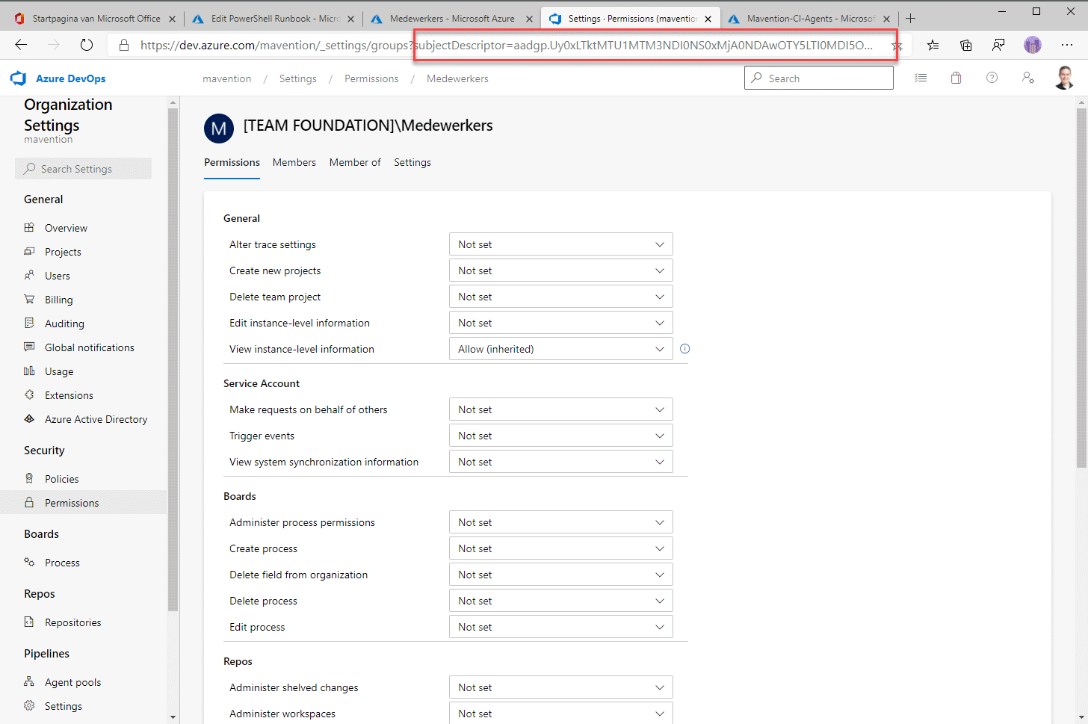Screen dimensions: 1088x724
Task: Open the View system synchronization information dropdown
Action: [560, 462]
